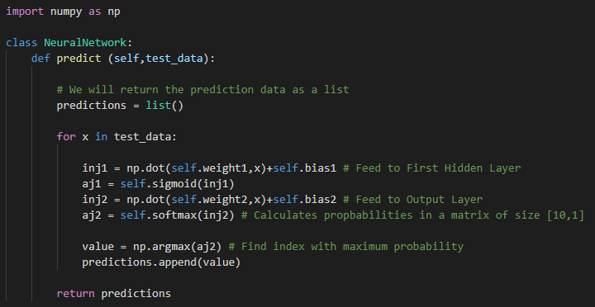Image resolution: width=595 pixels, height=307 pixels.
Task: Click the Feed to First Hidden Layer comment
Action: coord(431,168)
